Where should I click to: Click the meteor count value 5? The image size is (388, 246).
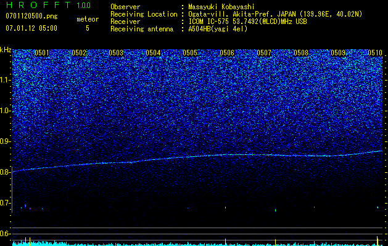click(x=88, y=28)
